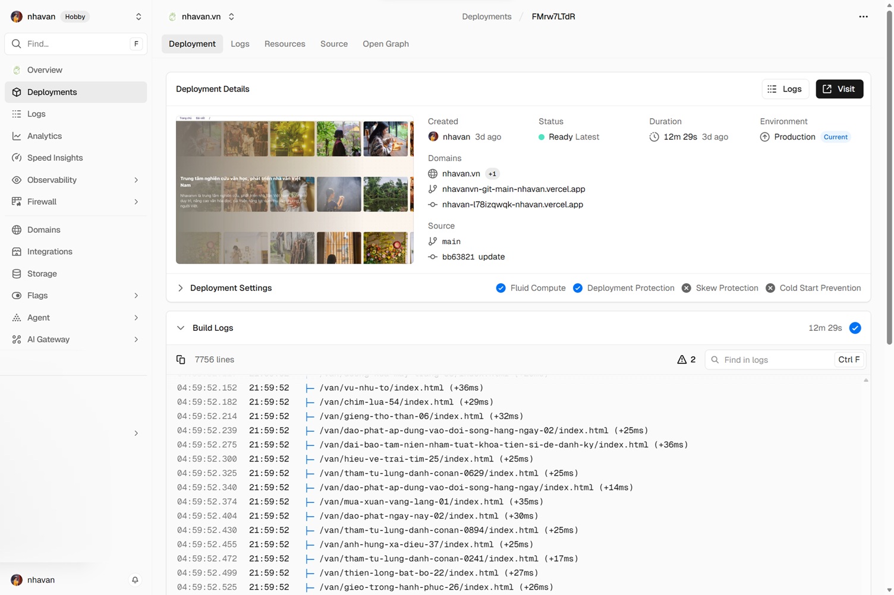Show the 2 build warnings
Screen dimensions: 894x595
pos(686,359)
